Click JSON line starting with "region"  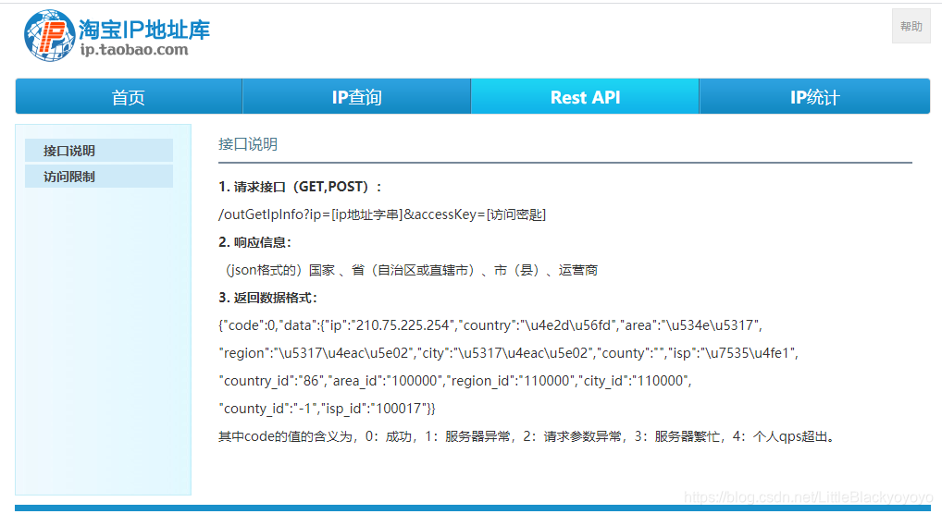pyautogui.click(x=508, y=353)
